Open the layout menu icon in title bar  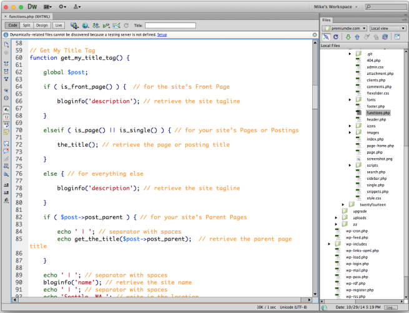(47, 7)
